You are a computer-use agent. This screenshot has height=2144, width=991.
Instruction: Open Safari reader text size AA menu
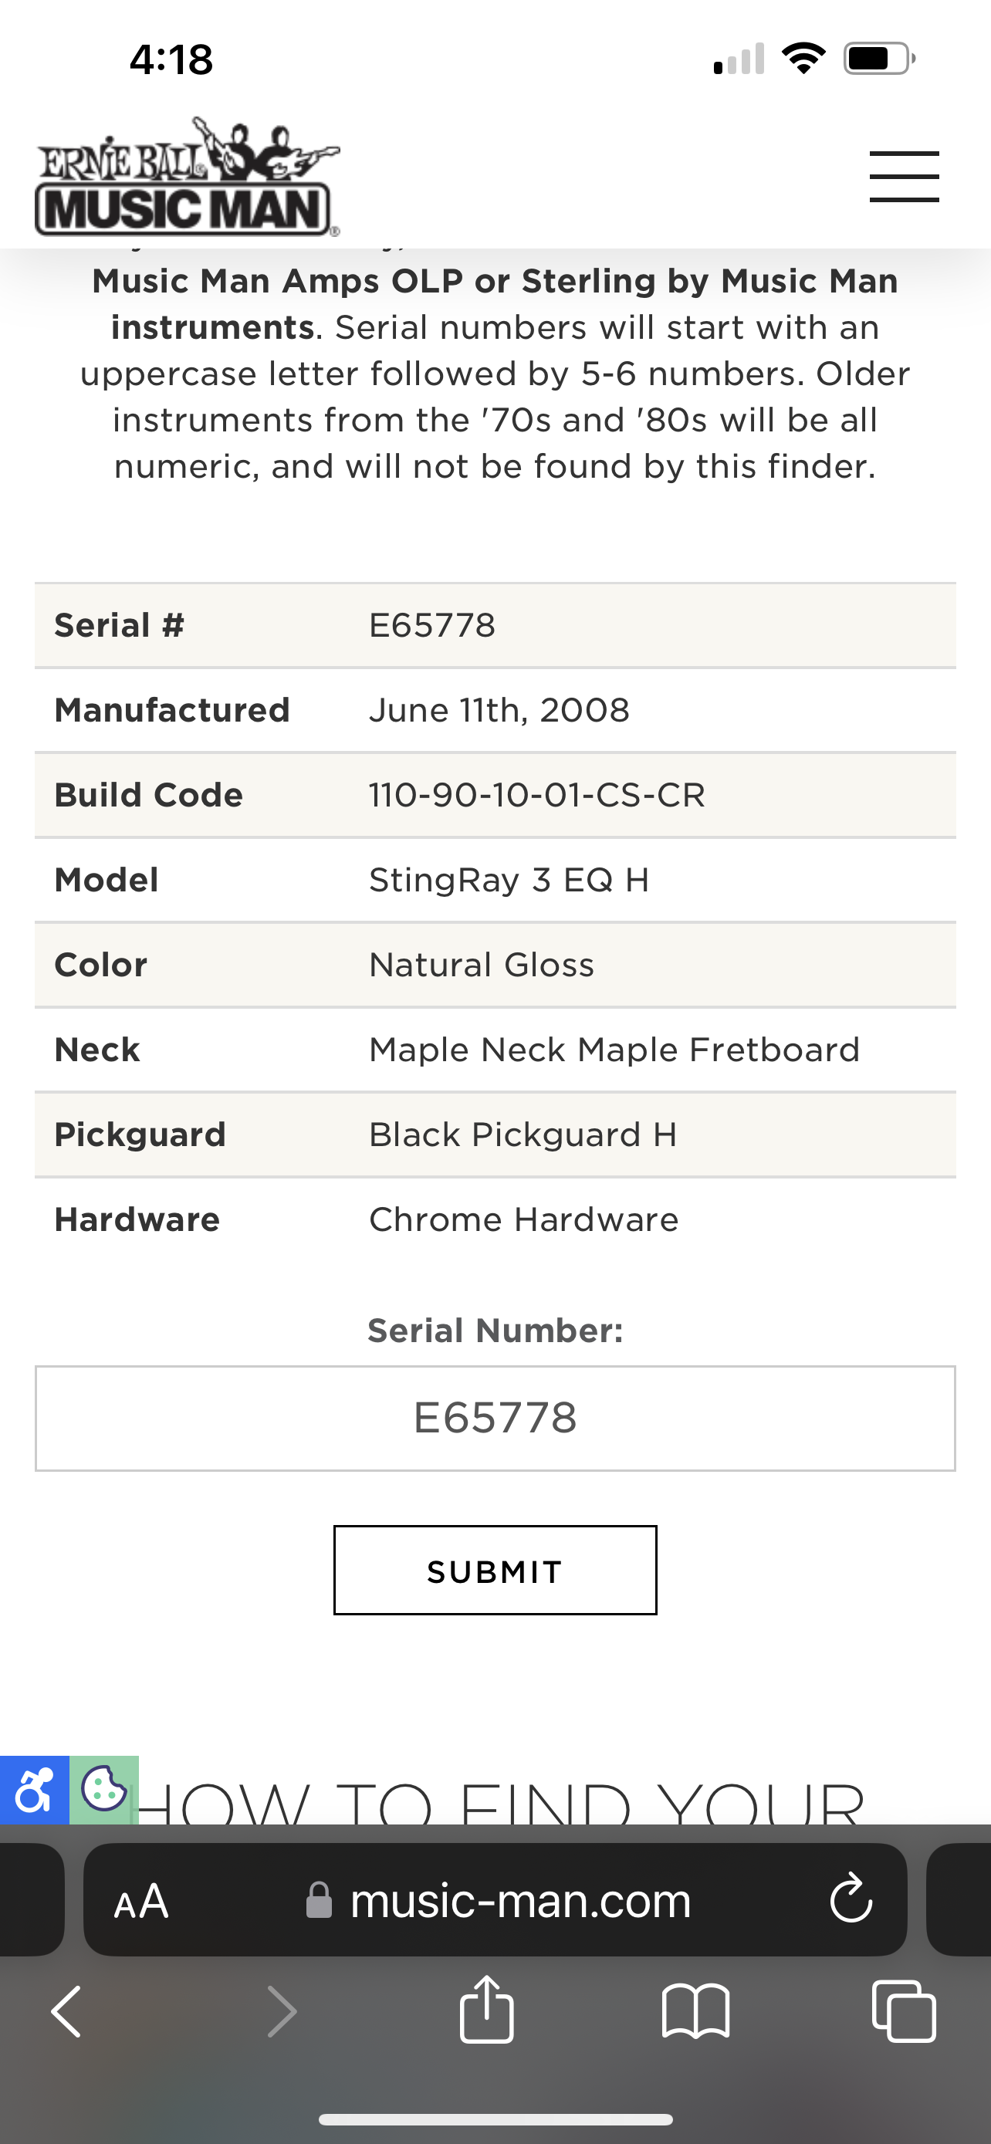click(x=141, y=1902)
